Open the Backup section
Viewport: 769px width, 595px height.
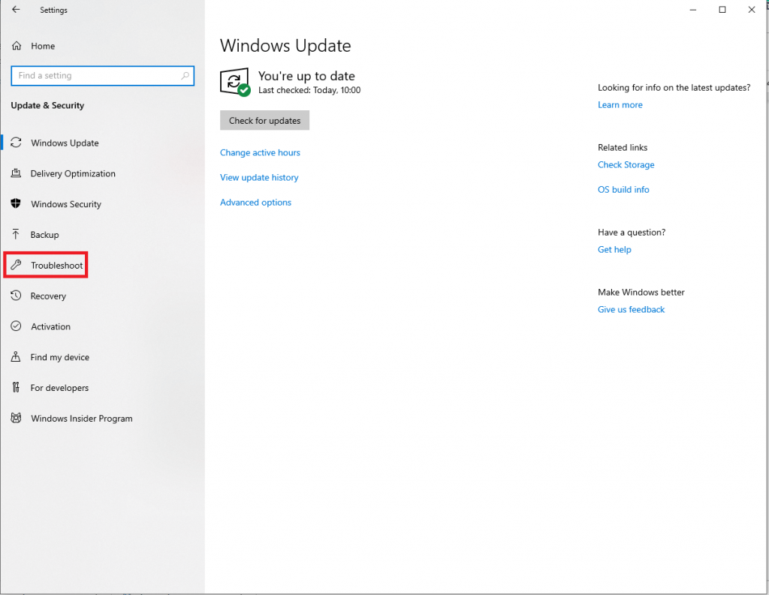44,235
